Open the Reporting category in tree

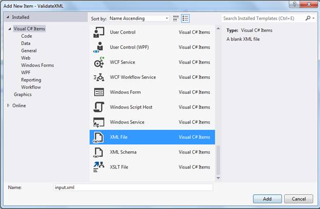(x=31, y=80)
